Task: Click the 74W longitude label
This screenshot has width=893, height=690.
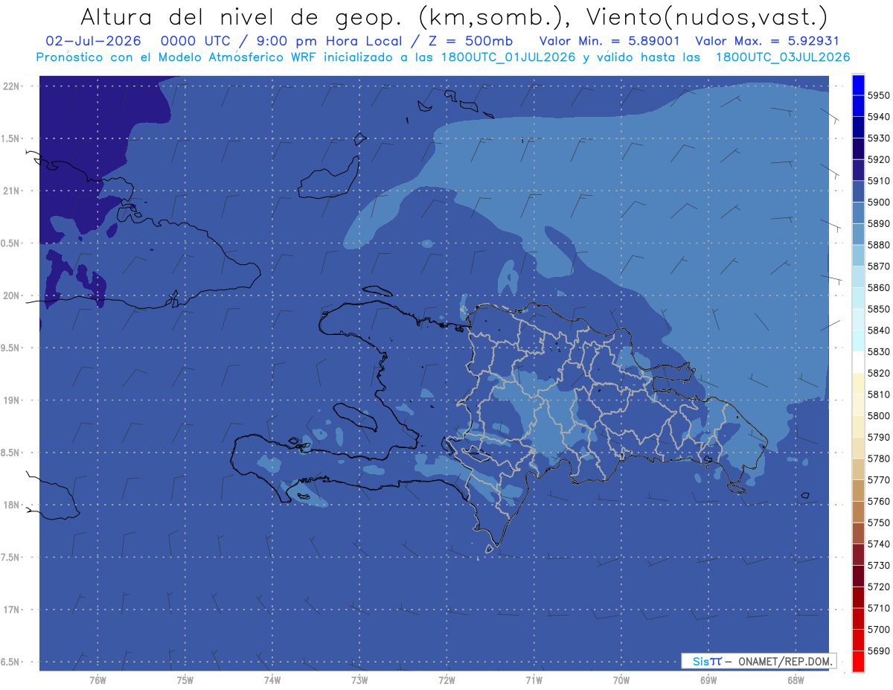Action: [272, 680]
